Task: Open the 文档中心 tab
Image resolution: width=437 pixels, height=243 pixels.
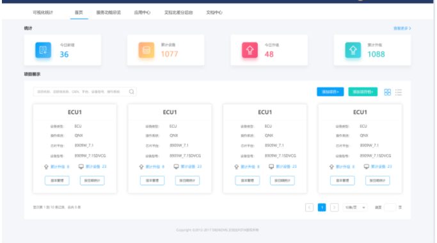Action: coord(214,13)
